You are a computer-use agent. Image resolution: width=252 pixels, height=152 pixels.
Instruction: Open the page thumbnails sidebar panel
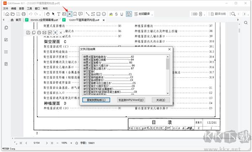(6, 28)
